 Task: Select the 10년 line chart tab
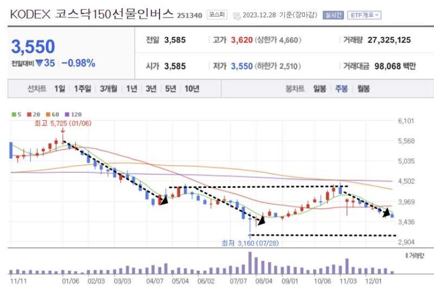point(192,89)
